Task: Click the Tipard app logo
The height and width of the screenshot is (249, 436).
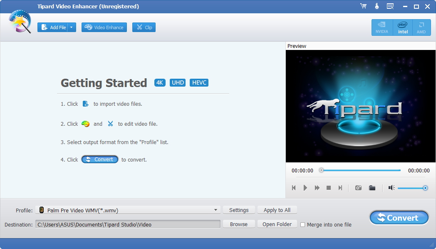Action: point(20,22)
